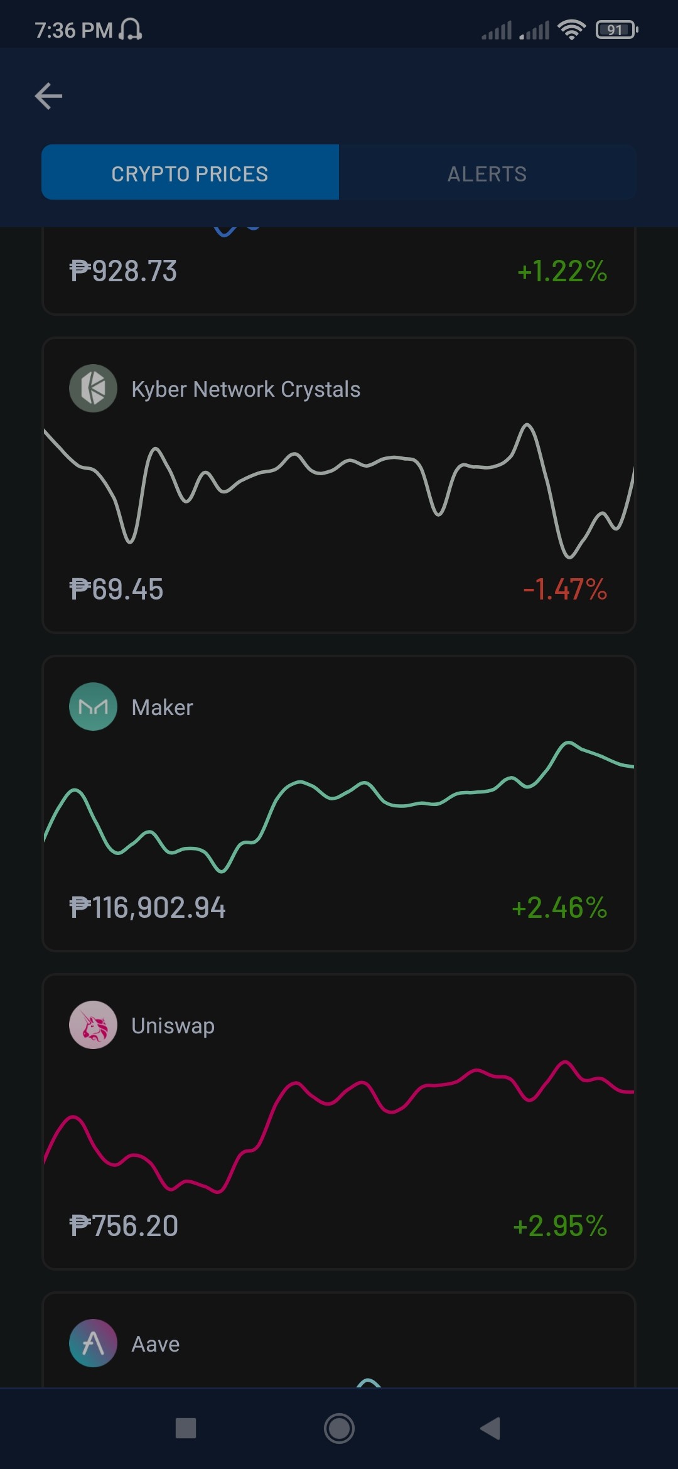Image resolution: width=678 pixels, height=1469 pixels.
Task: Tap the Uniswap unicorn logo
Action: click(93, 1025)
